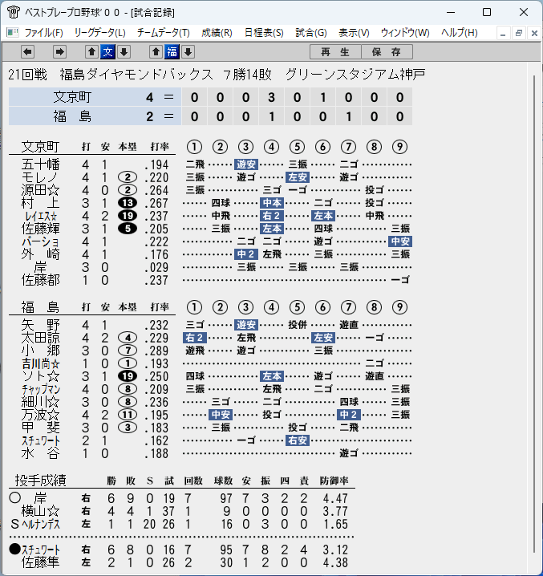Click 文京町 fourth inning score 3
Image resolution: width=543 pixels, height=576 pixels.
click(271, 97)
